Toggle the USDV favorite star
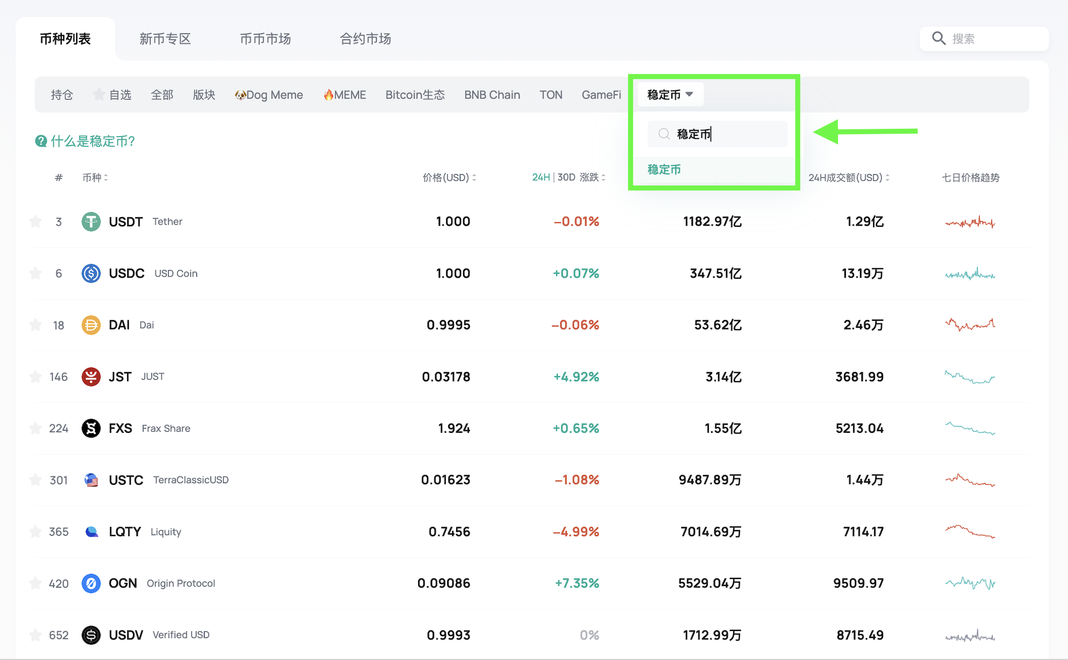Viewport: 1068px width, 660px height. (x=36, y=635)
